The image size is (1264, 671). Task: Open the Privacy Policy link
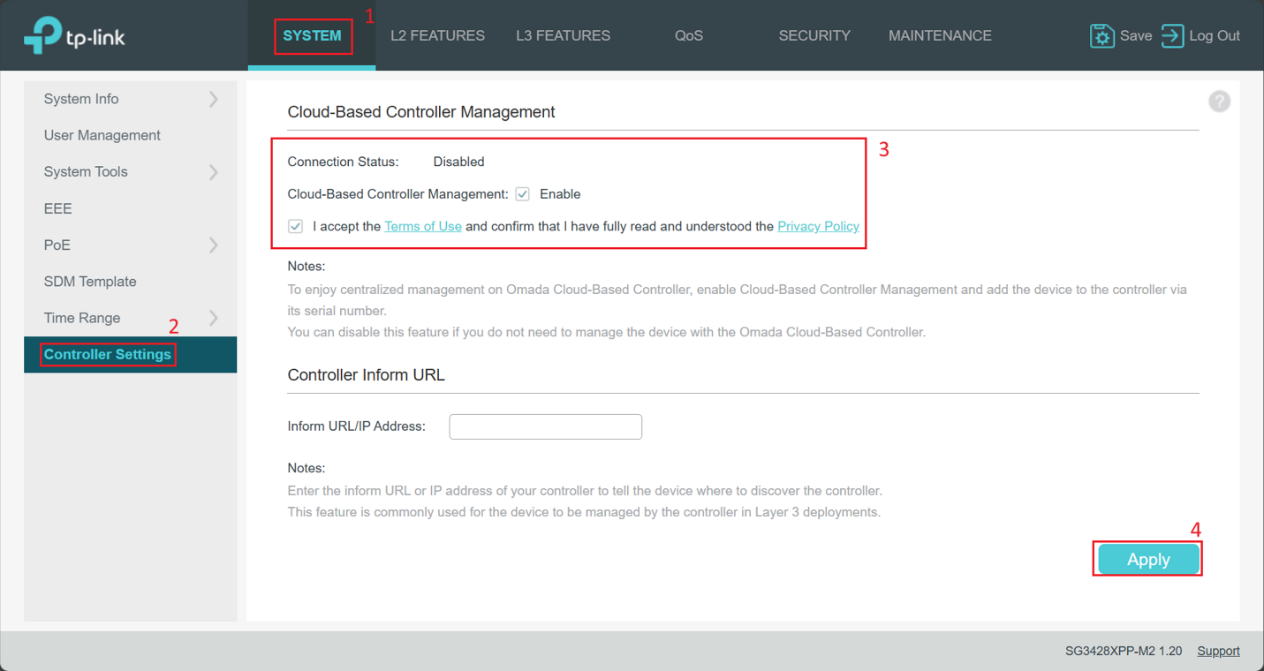[x=818, y=227]
